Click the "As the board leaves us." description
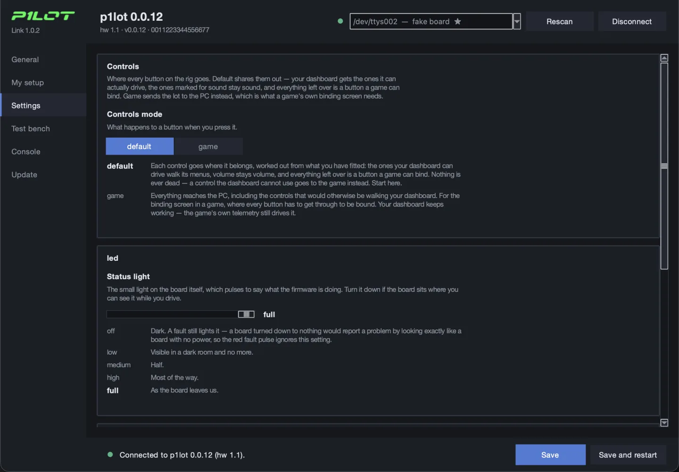The height and width of the screenshot is (472, 679). (184, 390)
